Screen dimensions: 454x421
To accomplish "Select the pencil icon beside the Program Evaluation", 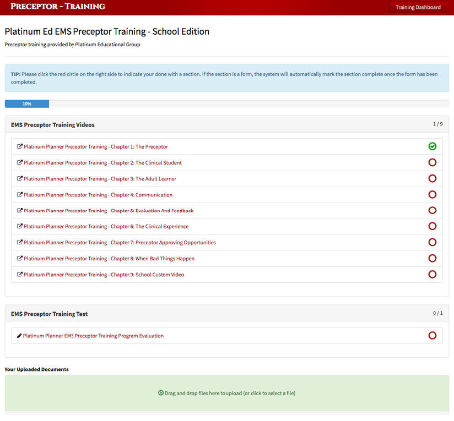I will click(19, 335).
